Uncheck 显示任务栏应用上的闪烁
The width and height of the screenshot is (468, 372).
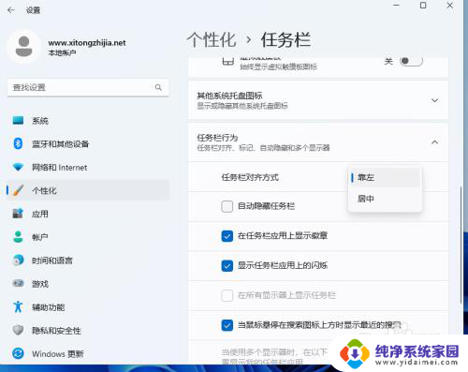click(x=227, y=266)
